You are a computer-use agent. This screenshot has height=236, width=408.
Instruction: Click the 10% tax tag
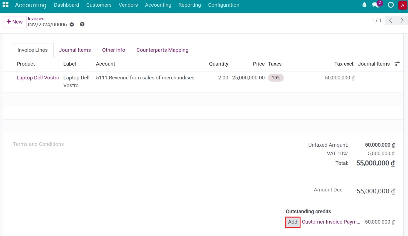(x=276, y=78)
